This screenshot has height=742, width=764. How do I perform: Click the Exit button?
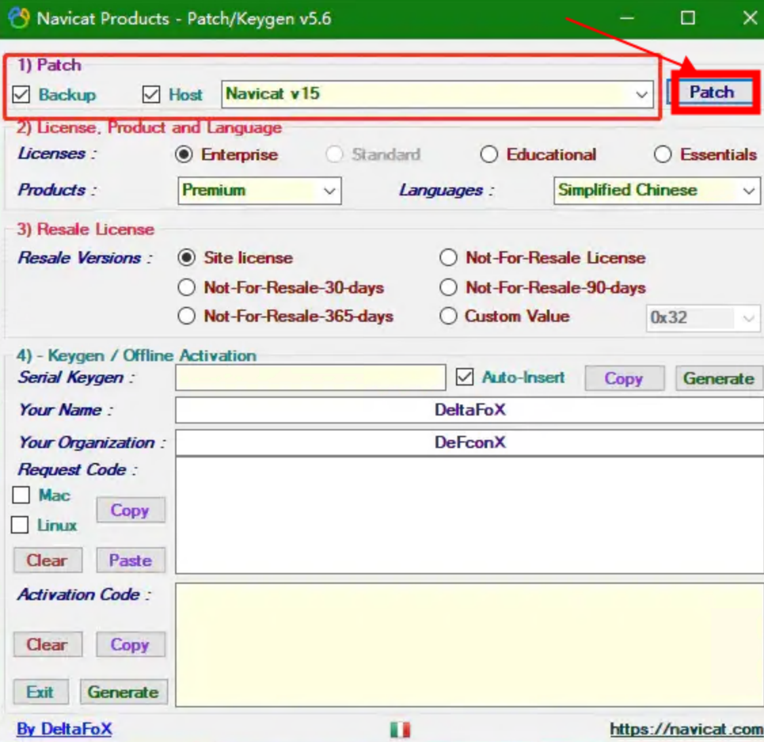pyautogui.click(x=41, y=692)
